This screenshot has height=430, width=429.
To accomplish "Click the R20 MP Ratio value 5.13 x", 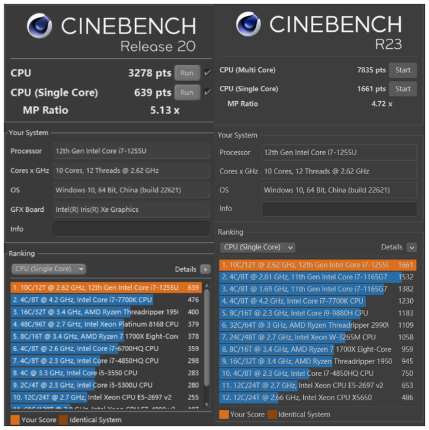I will click(165, 110).
